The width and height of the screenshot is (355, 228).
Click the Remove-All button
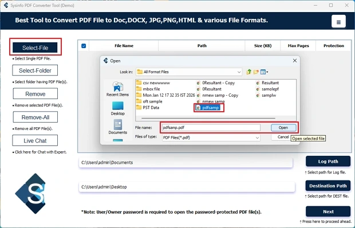[35, 117]
